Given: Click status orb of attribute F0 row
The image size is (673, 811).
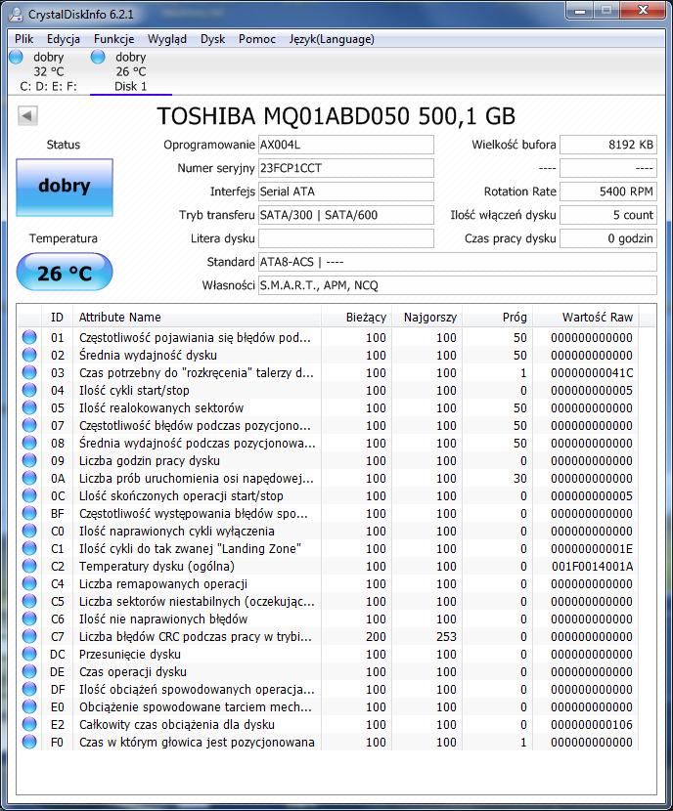Looking at the screenshot, I should pos(29,742).
